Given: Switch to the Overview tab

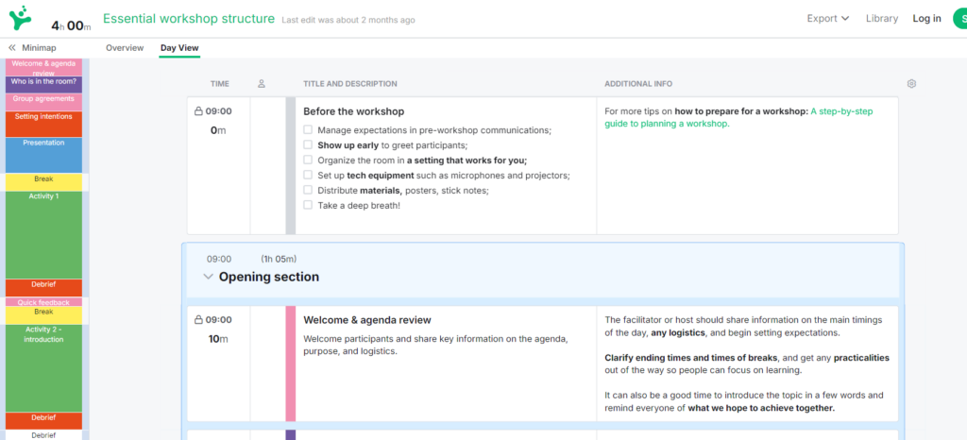Looking at the screenshot, I should 125,47.
